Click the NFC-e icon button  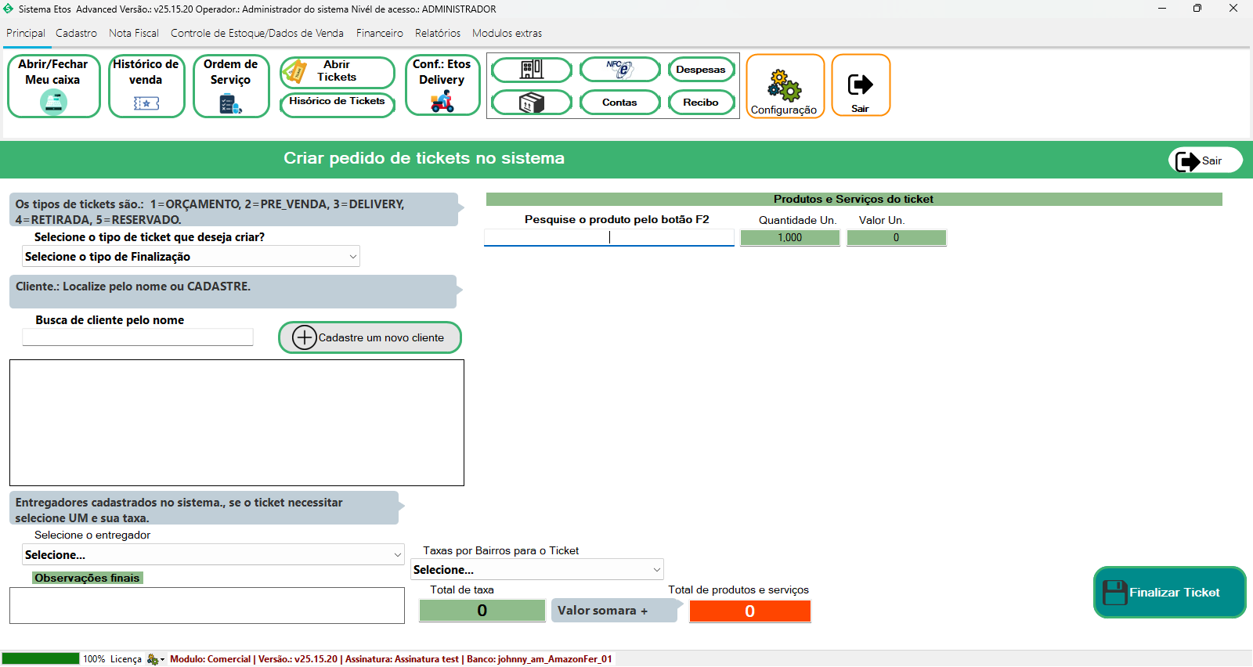click(x=619, y=70)
